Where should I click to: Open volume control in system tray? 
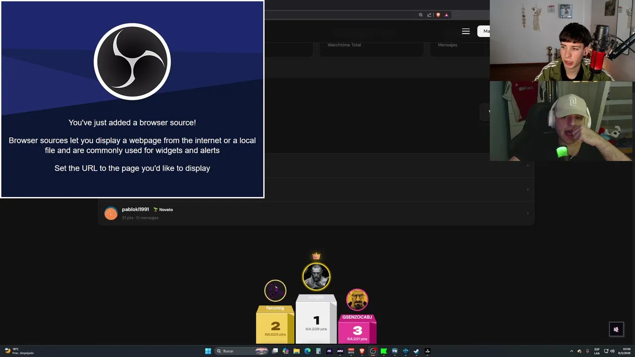[x=612, y=351]
